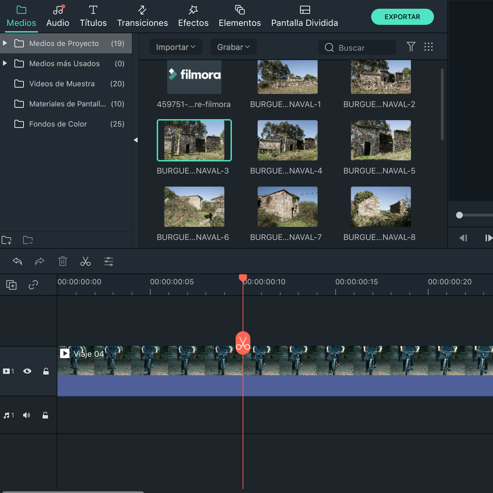Image resolution: width=493 pixels, height=493 pixels.
Task: Switch media grid view with dots icon
Action: tap(429, 47)
